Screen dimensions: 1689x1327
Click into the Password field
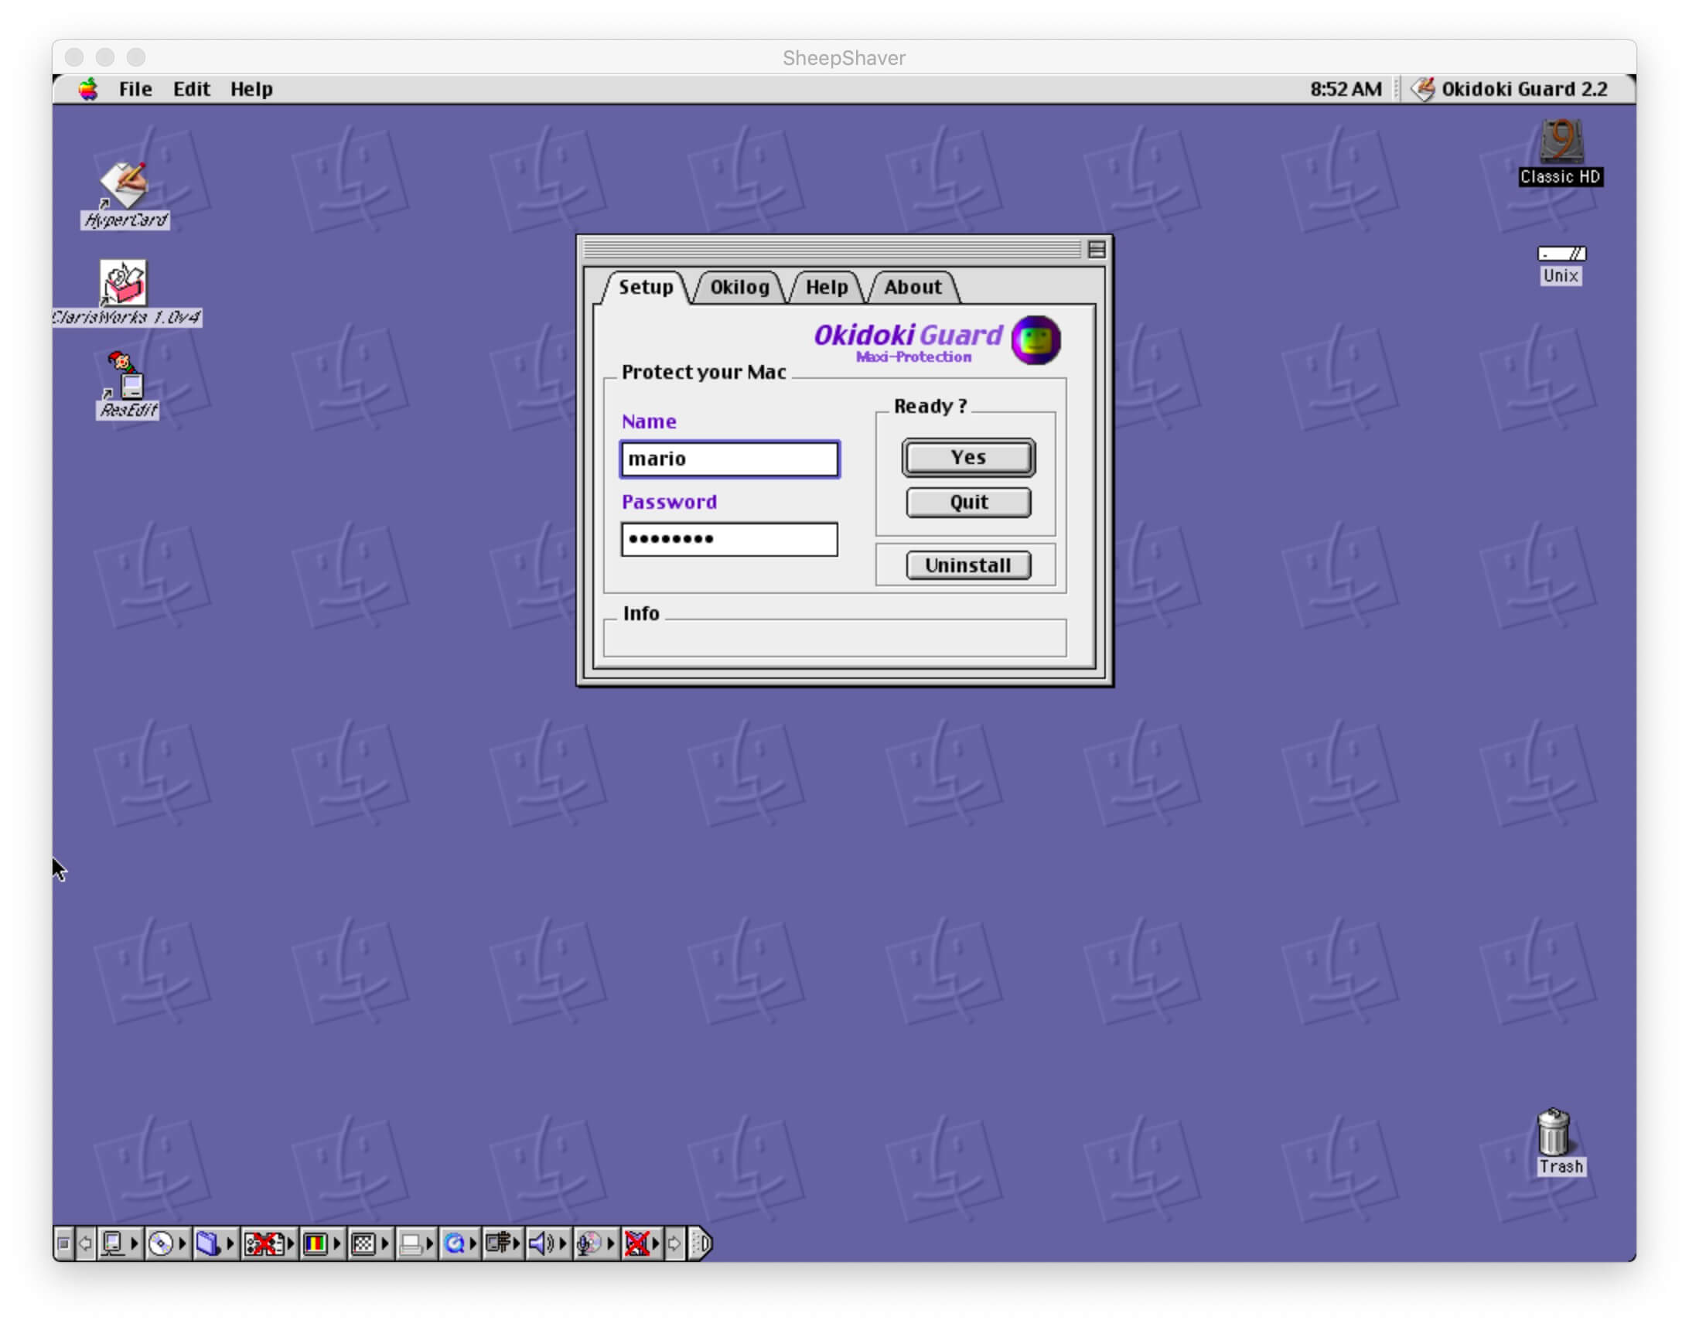[728, 539]
